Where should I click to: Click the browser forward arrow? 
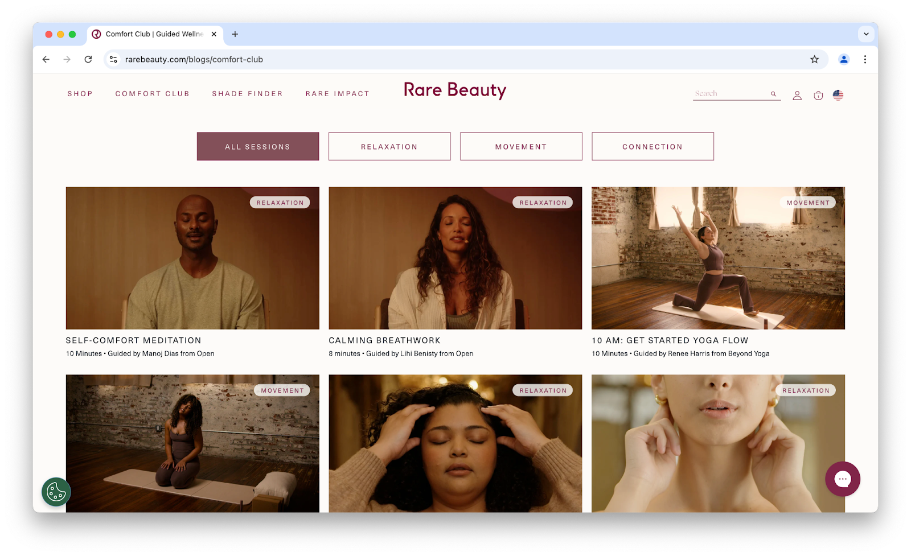tap(67, 59)
